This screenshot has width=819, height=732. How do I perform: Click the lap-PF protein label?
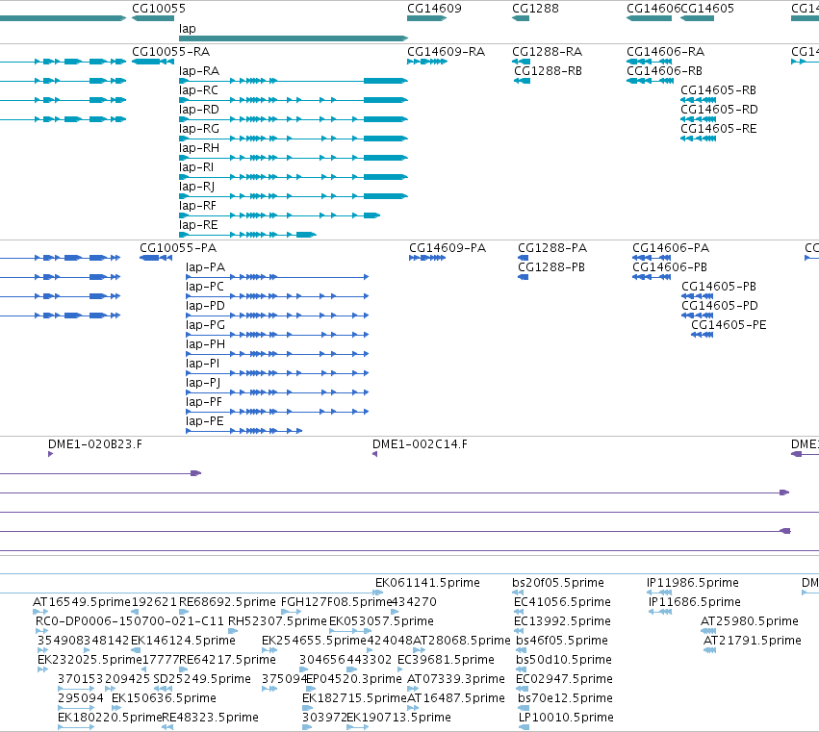204,402
